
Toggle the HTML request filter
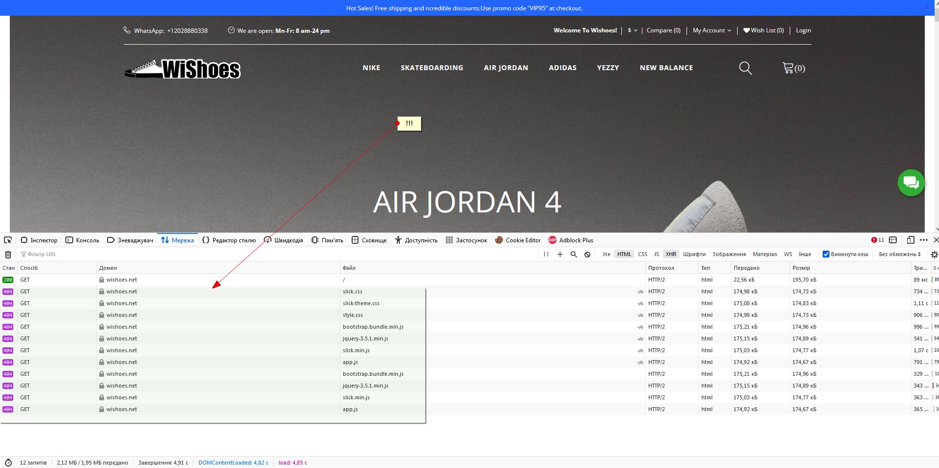pos(624,254)
